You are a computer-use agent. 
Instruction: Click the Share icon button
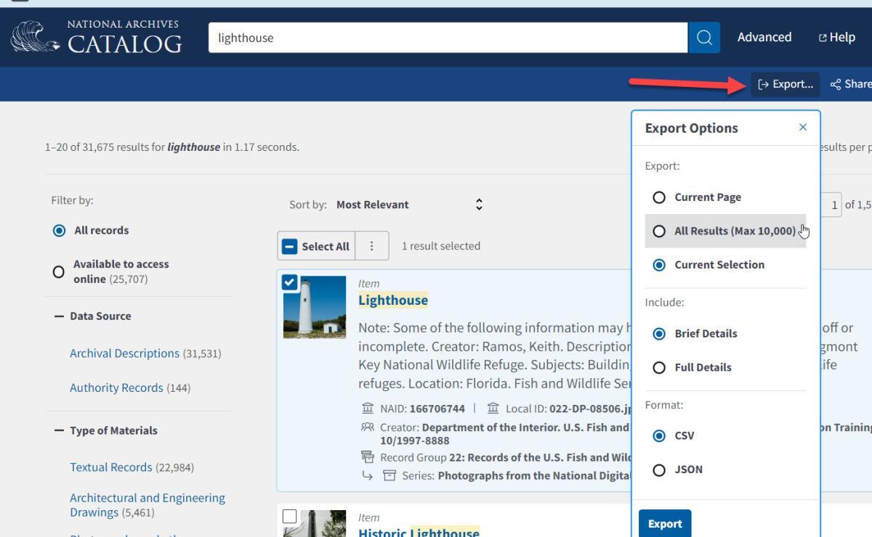click(850, 84)
